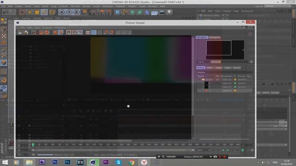The height and width of the screenshot is (166, 296).
Task: Open the main MoGraph menu
Action: [x=107, y=6]
